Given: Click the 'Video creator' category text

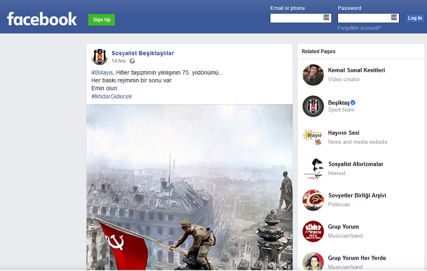Looking at the screenshot, I should (x=343, y=79).
